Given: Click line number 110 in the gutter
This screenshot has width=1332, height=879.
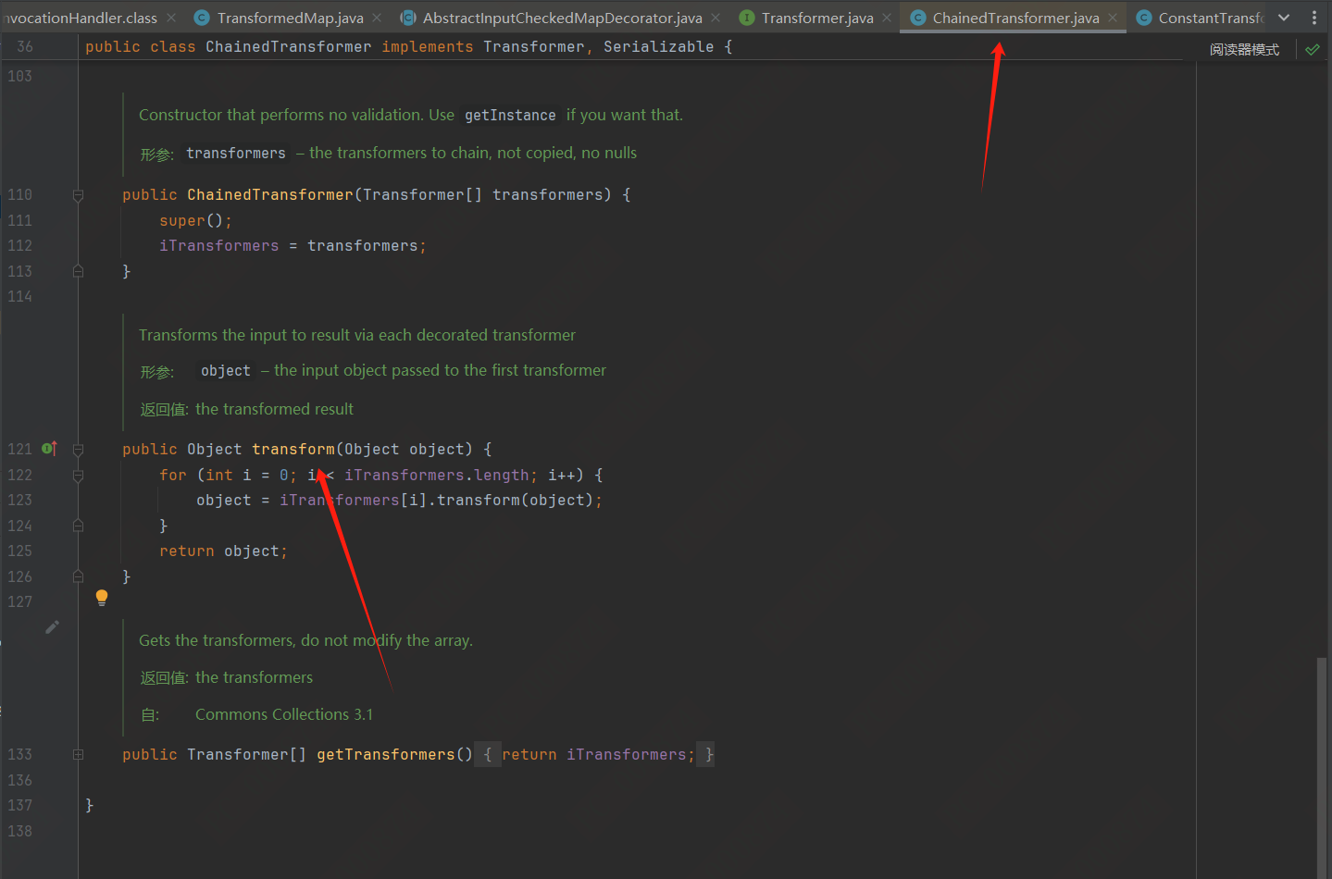Looking at the screenshot, I should coord(19,194).
